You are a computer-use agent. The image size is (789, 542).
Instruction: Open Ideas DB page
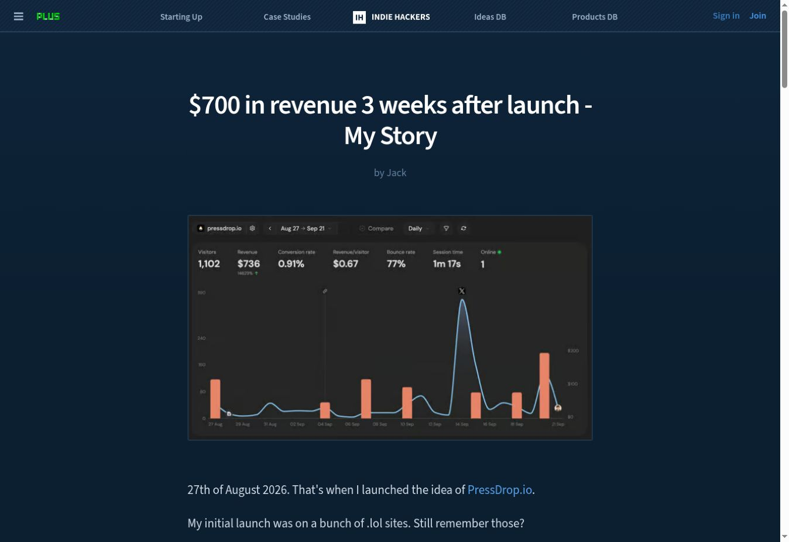tap(490, 17)
